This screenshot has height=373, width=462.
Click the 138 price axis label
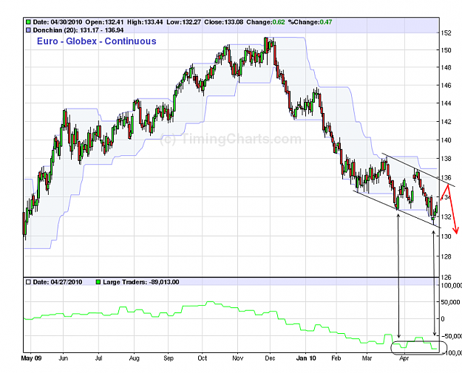446,159
